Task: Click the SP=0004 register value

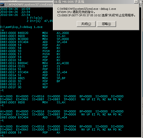Action: [x=70, y=126]
